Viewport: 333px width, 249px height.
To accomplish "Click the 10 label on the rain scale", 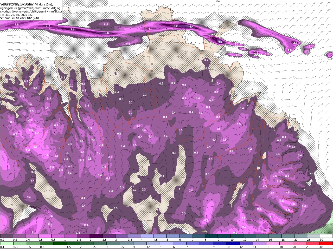I will (228, 247).
